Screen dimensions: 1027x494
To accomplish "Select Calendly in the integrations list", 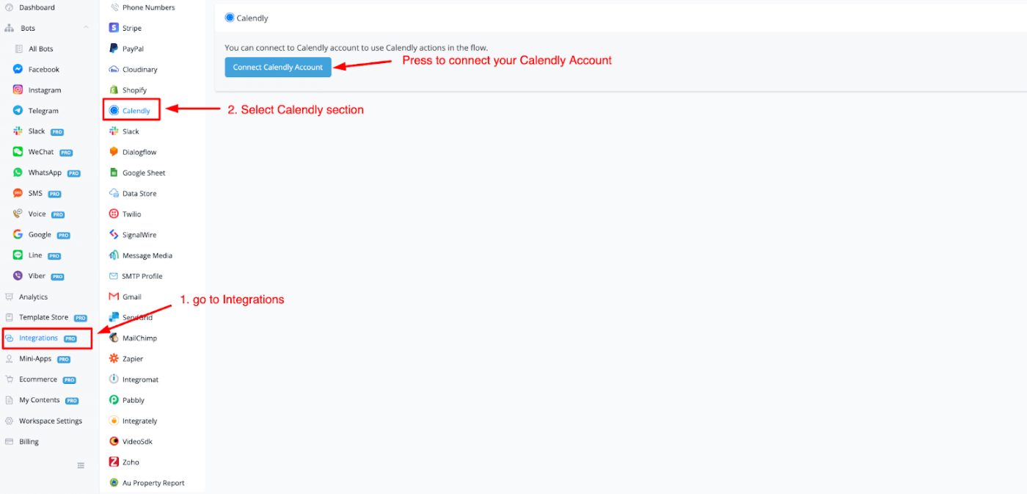I will click(x=136, y=111).
